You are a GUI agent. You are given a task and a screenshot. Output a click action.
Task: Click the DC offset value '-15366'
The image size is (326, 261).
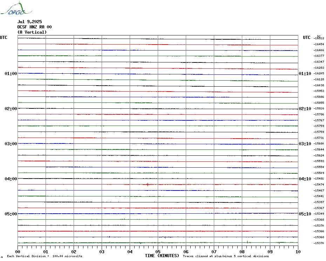tap(319, 231)
